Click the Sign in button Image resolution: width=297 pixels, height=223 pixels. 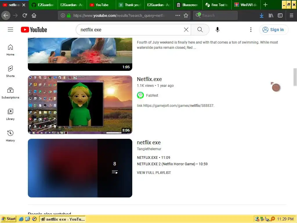[x=274, y=30]
